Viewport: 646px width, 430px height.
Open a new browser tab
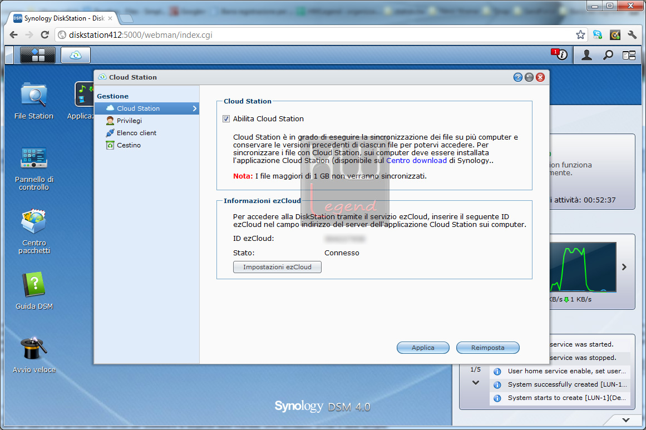coord(126,18)
